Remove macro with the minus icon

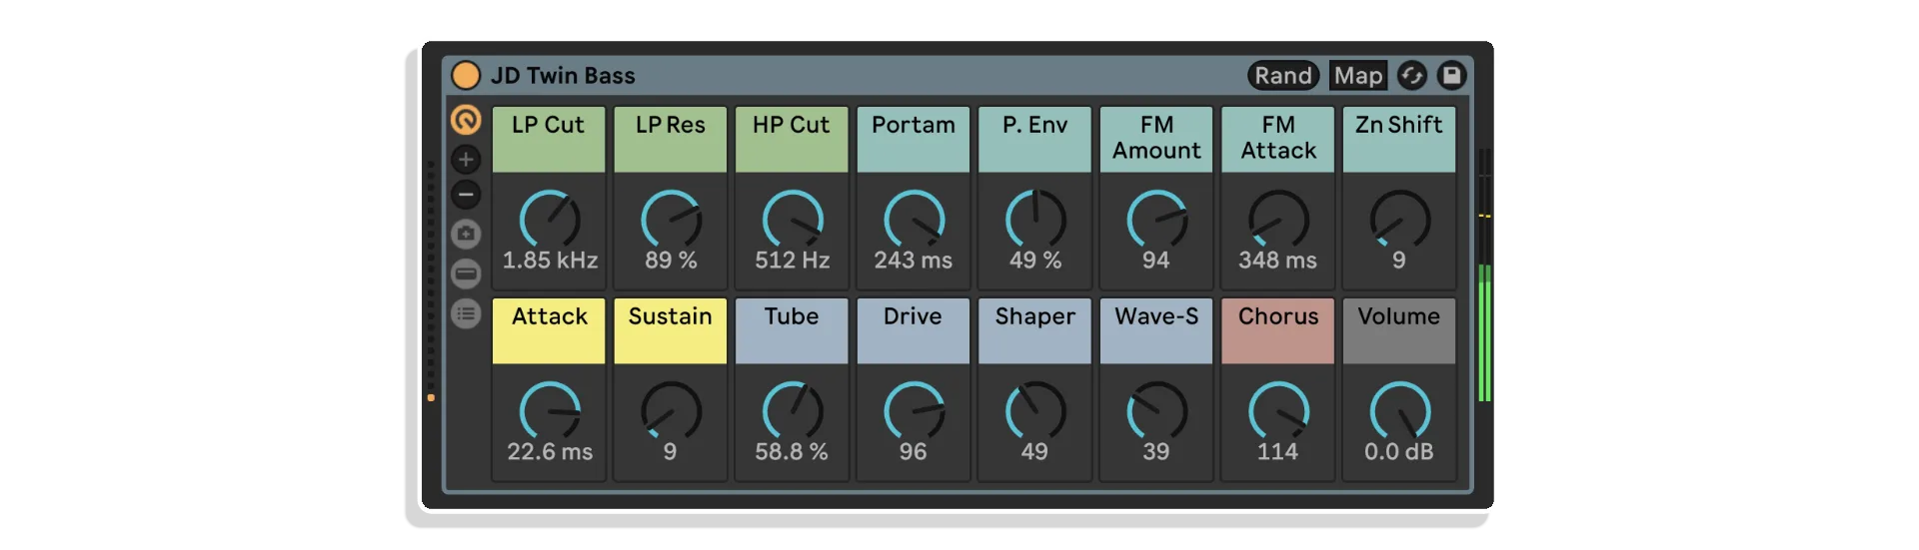[x=466, y=195]
